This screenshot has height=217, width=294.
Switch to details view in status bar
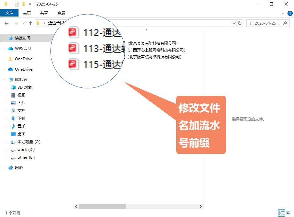[282, 213]
